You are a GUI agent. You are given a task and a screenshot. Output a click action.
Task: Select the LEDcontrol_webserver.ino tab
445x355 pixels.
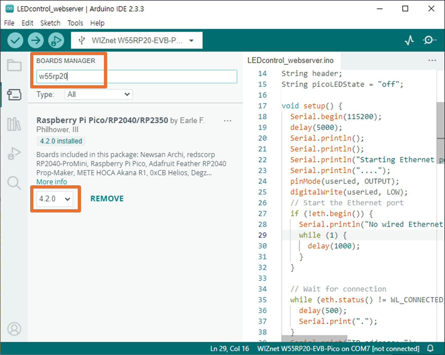290,61
